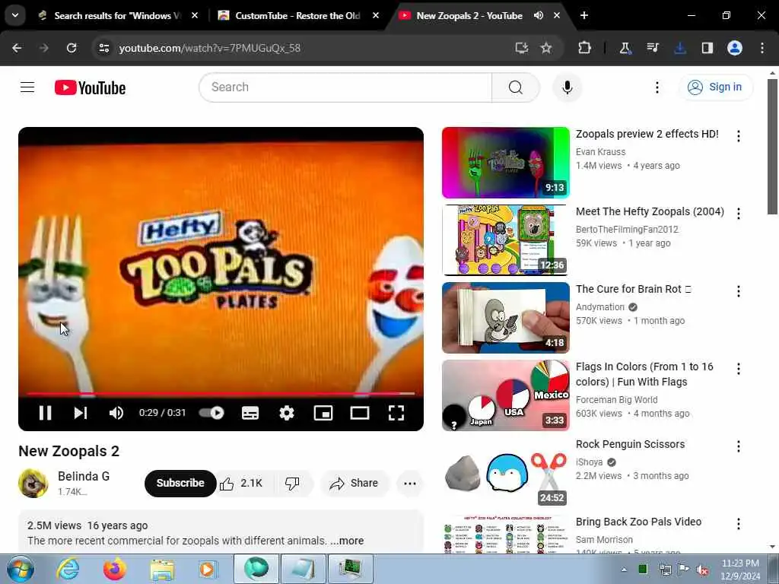Open the Windows Start orb
Screen dimensions: 779x584
(x=21, y=569)
